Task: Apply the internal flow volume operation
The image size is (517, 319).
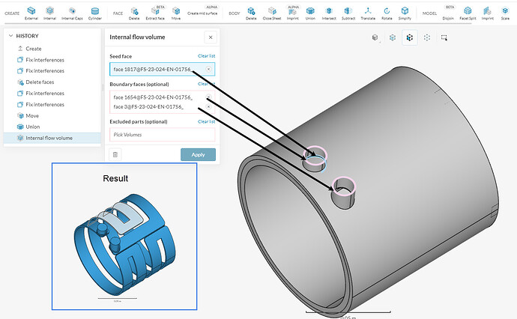Action: pyautogui.click(x=198, y=154)
